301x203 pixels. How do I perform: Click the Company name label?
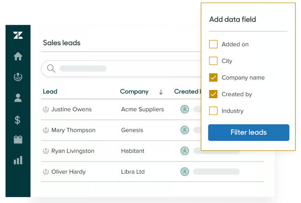(243, 78)
